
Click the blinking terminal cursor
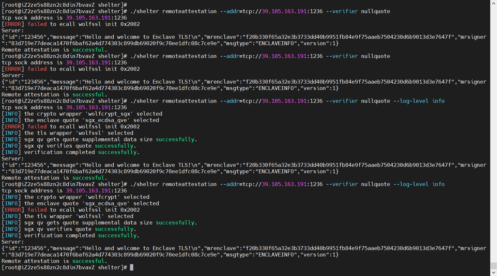(131, 267)
